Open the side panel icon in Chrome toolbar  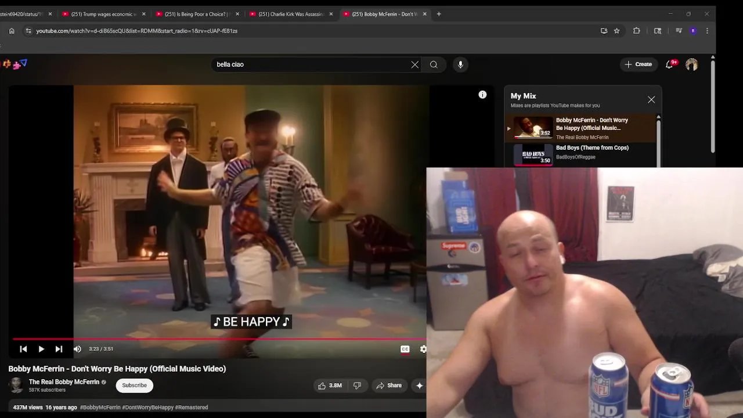[658, 31]
